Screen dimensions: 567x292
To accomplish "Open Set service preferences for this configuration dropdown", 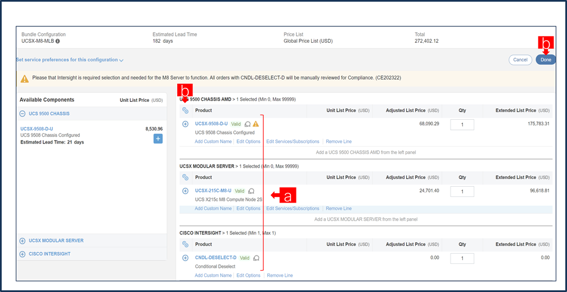I will [x=69, y=60].
